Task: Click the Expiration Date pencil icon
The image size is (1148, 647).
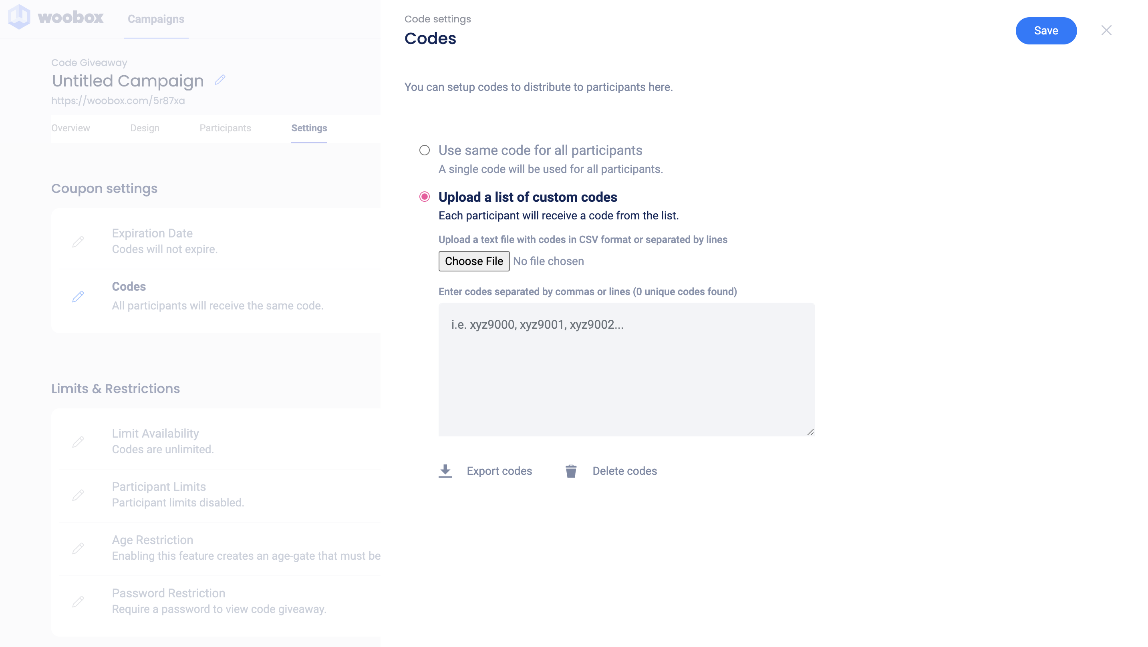Action: pyautogui.click(x=78, y=241)
